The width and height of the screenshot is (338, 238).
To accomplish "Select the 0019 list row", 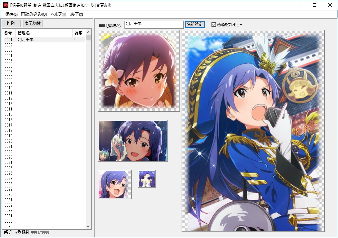I will [44, 136].
